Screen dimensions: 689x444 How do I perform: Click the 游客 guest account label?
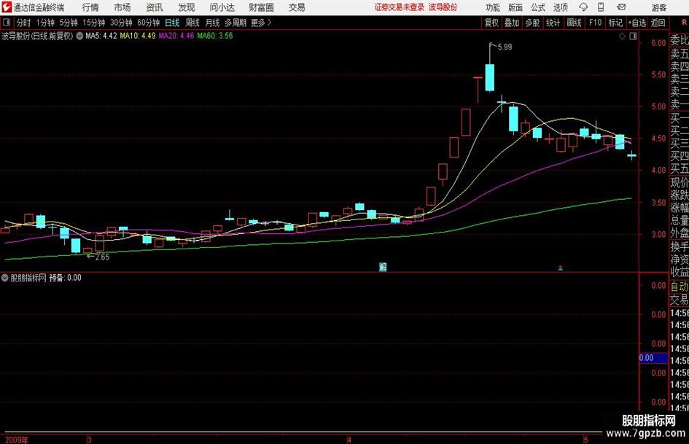659,7
